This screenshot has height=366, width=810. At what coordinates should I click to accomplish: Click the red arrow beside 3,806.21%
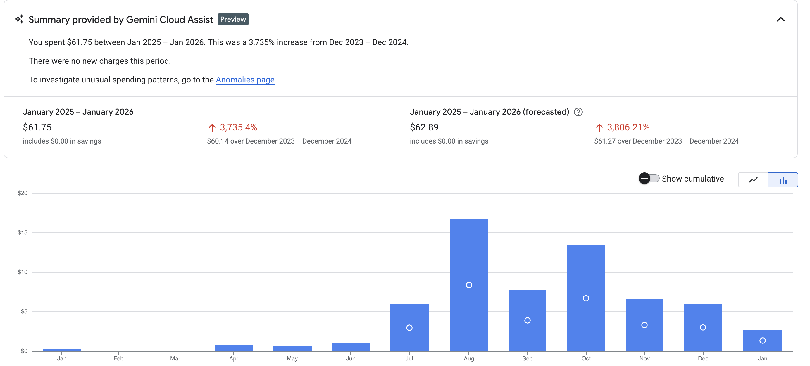pos(599,127)
